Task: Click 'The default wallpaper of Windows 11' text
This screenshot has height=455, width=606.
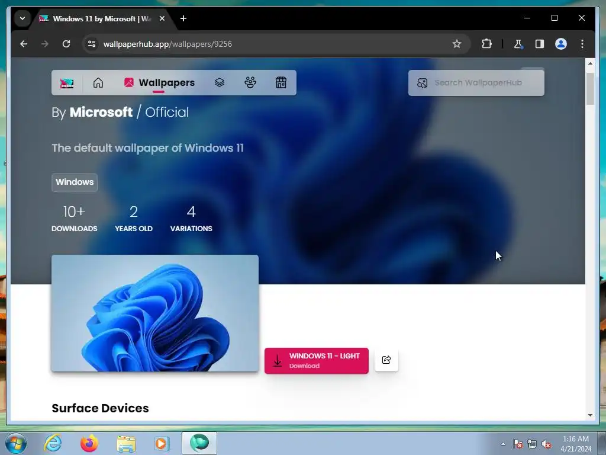Action: click(147, 148)
